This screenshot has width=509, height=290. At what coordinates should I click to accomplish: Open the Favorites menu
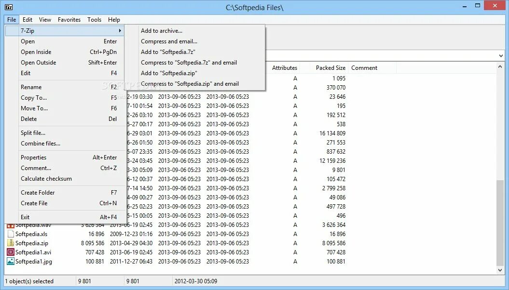coord(69,19)
